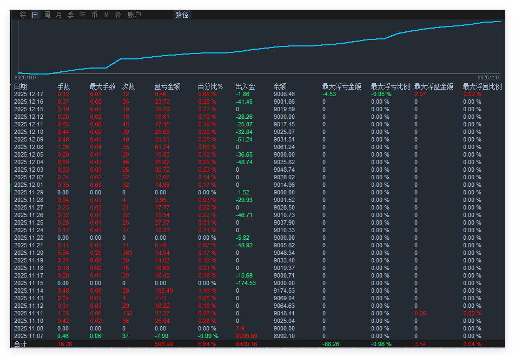Select the 2025.12.05 row date

pos(29,154)
